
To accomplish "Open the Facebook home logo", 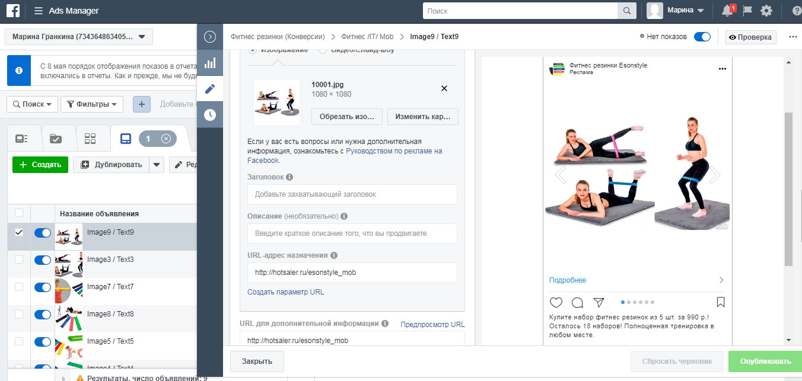I will [13, 11].
